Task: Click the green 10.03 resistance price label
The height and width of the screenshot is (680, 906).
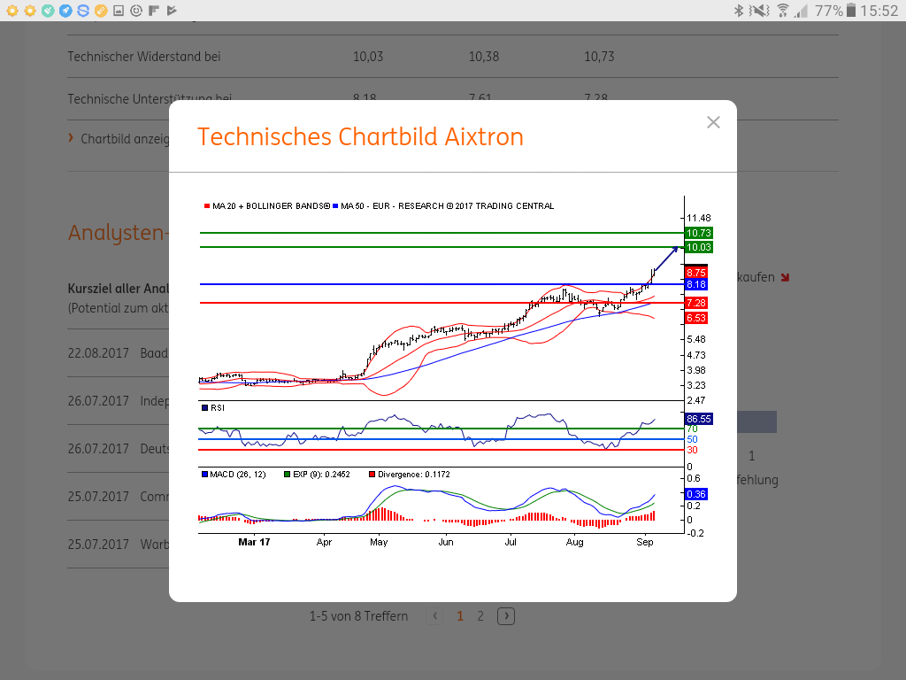Action: pos(698,248)
